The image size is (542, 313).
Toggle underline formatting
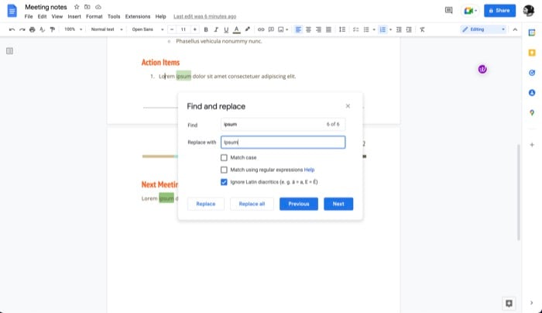226,29
